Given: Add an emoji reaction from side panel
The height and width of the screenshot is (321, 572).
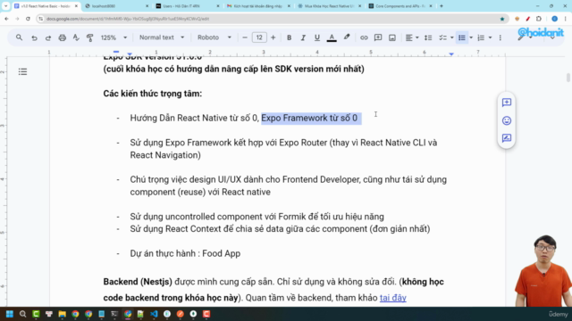Looking at the screenshot, I should (507, 120).
